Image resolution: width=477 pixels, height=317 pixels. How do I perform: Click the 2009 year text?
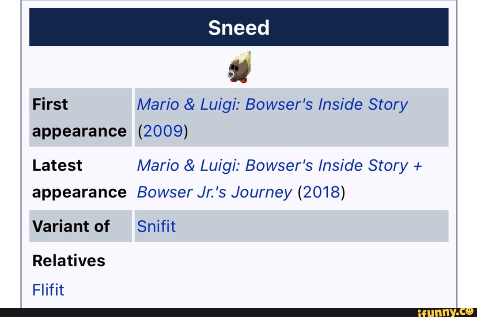coord(163,131)
